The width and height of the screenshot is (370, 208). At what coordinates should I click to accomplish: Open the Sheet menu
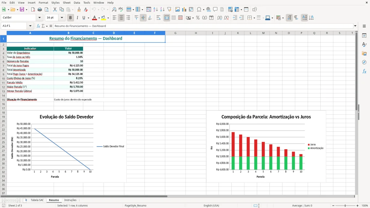pos(67,2)
